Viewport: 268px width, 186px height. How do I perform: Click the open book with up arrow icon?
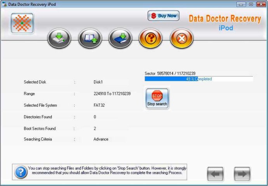(90, 38)
